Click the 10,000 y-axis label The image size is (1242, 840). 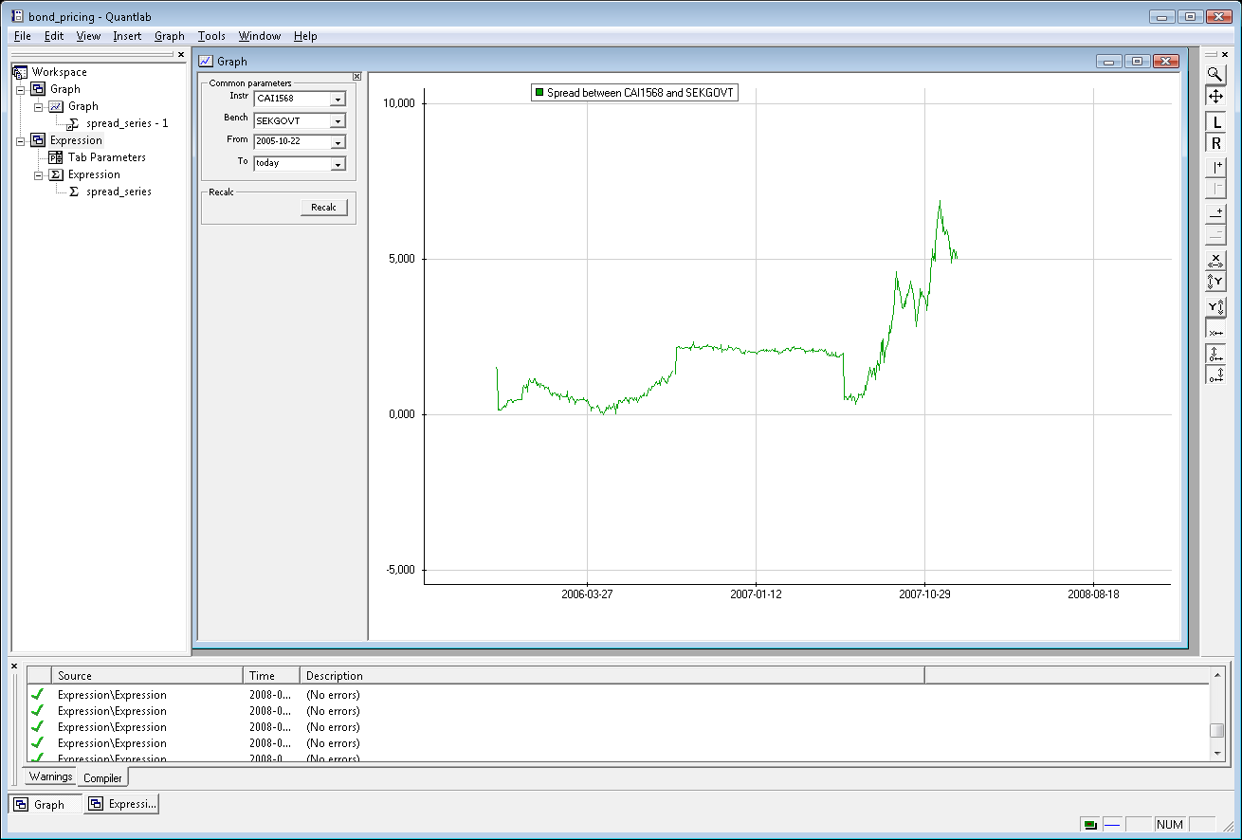pos(397,103)
